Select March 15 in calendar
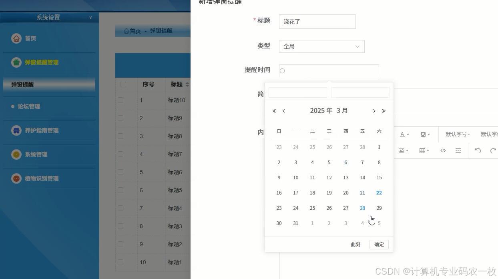The height and width of the screenshot is (279, 498). point(379,178)
